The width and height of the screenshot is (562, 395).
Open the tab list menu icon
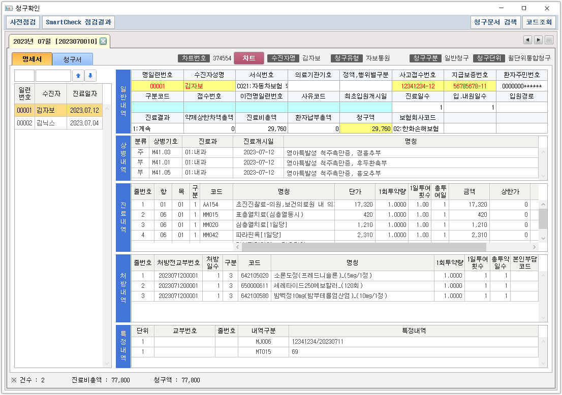pos(549,40)
